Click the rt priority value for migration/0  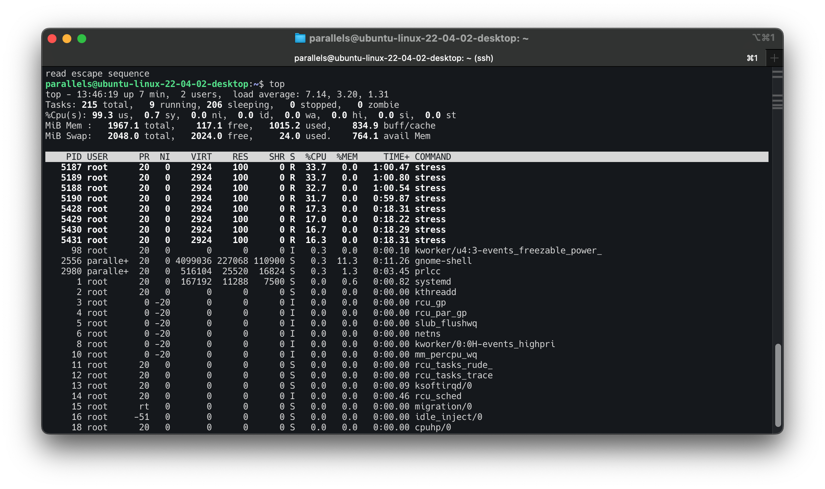click(144, 407)
